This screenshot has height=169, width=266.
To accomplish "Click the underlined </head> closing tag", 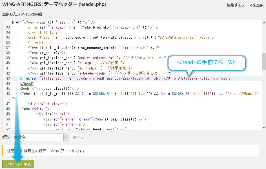I will click(x=27, y=84).
